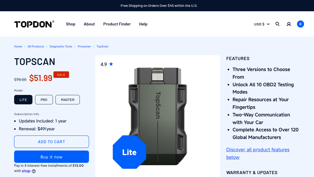Follow the Discover all product features link
The height and width of the screenshot is (177, 314).
pyautogui.click(x=258, y=153)
